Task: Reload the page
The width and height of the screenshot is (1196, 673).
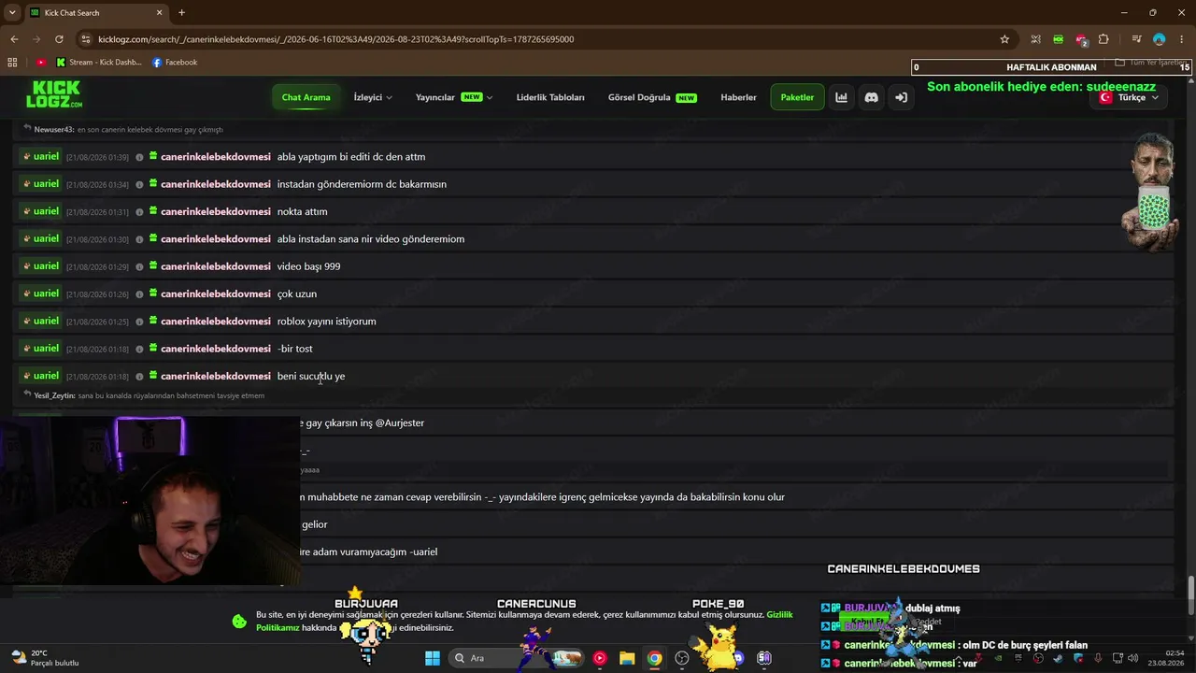Action: pyautogui.click(x=59, y=39)
